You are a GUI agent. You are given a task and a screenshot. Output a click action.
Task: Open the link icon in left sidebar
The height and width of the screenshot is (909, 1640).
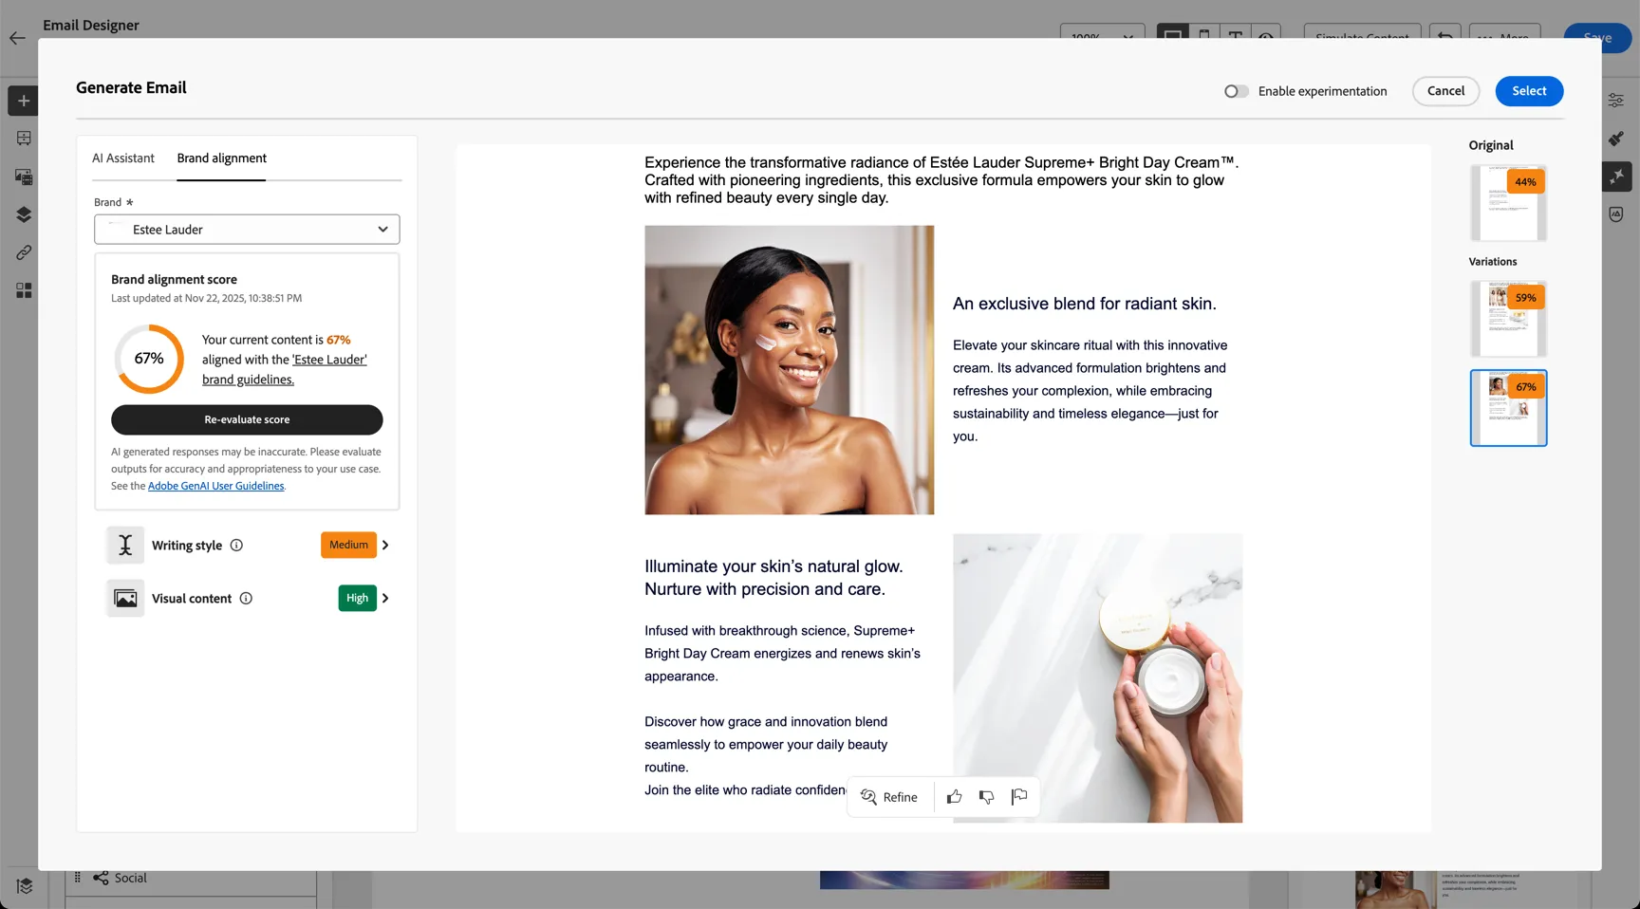[24, 252]
